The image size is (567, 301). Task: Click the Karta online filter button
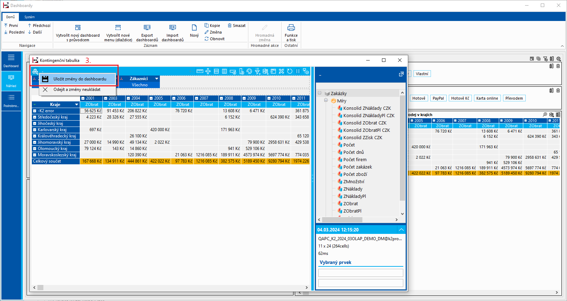(487, 98)
